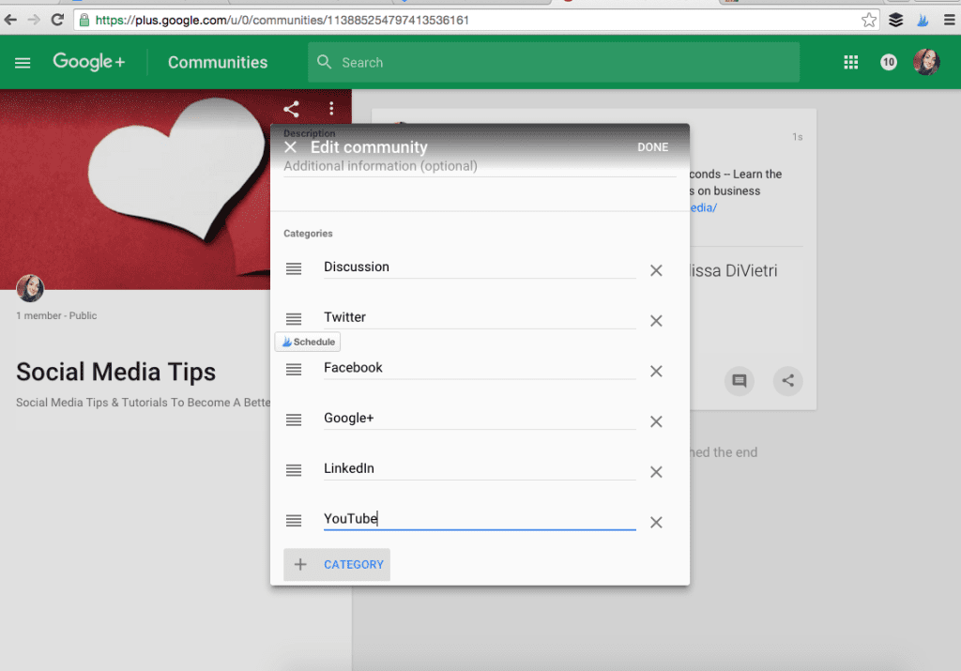Remove the Discussion category
This screenshot has width=961, height=671.
pyautogui.click(x=656, y=270)
